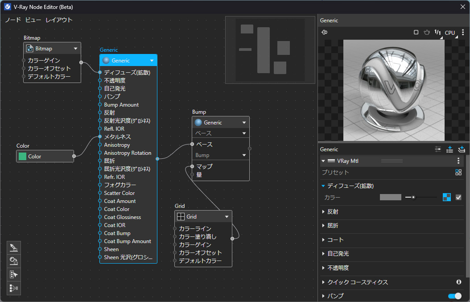Expand the 反射 section
470x302 pixels.
[x=333, y=211]
